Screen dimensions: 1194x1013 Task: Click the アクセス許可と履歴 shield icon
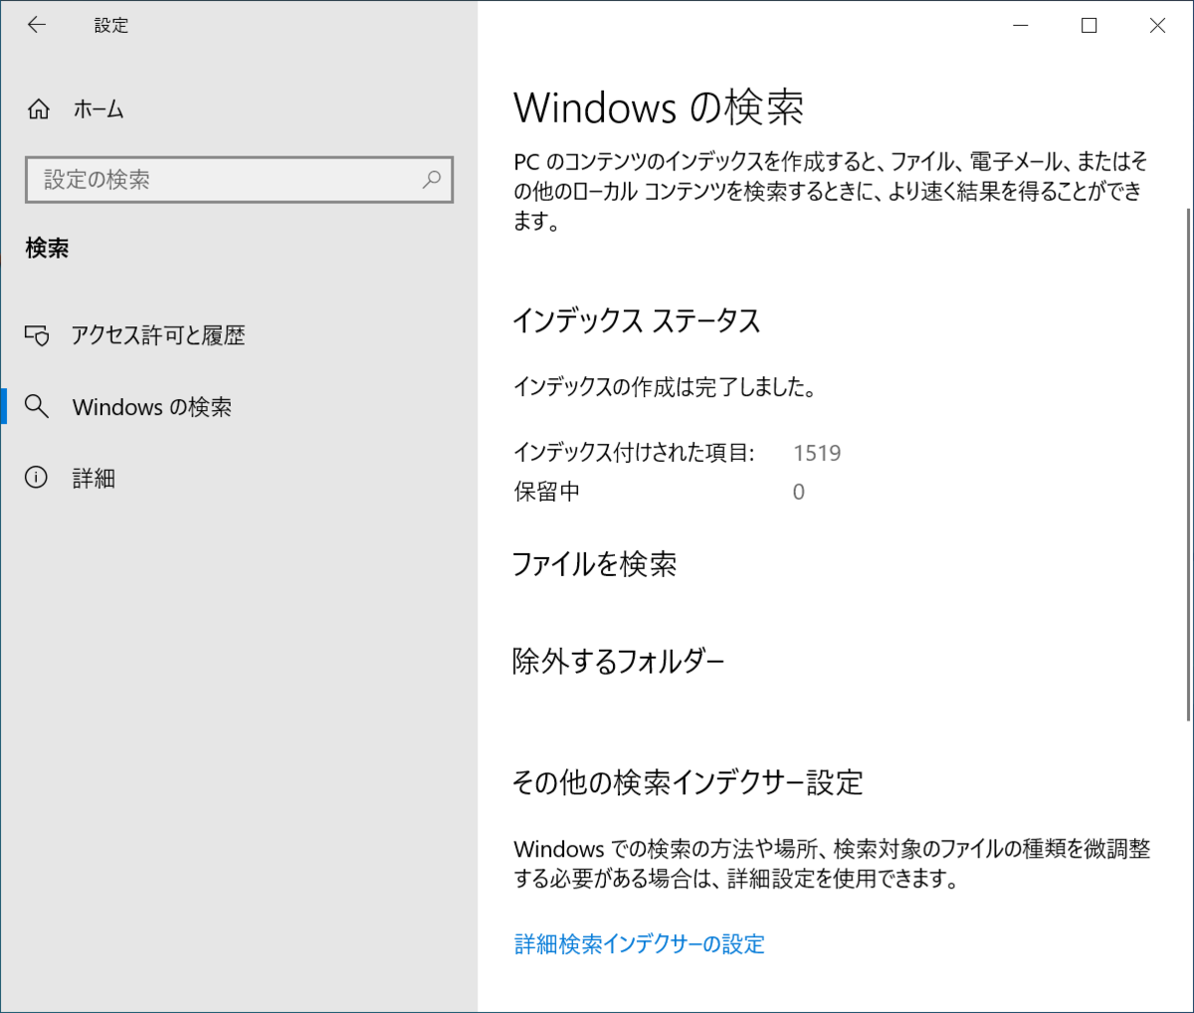(37, 335)
